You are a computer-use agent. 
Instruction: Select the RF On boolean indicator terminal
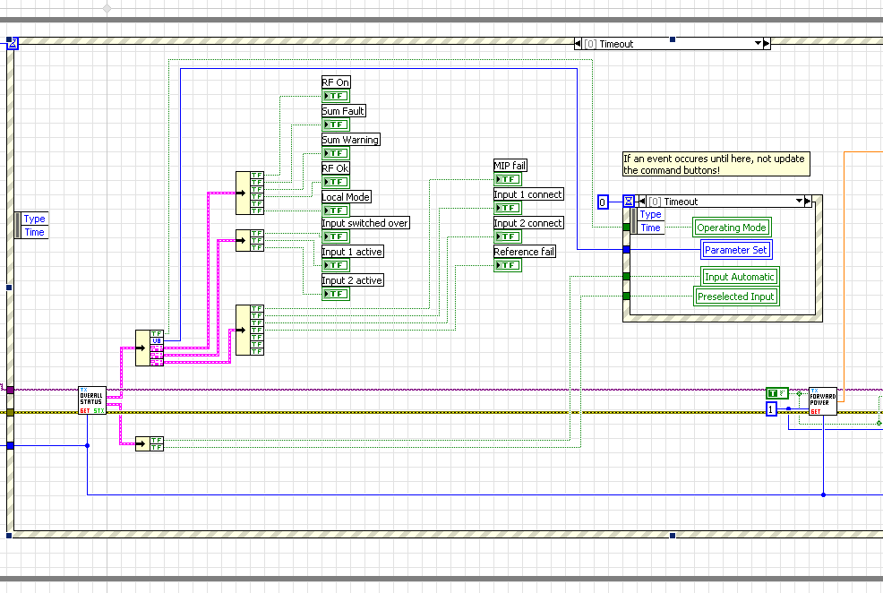[336, 96]
